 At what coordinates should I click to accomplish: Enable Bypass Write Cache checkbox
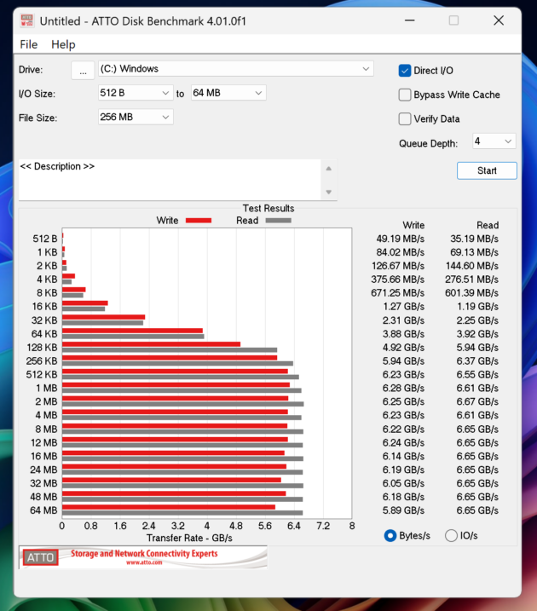[x=406, y=95]
